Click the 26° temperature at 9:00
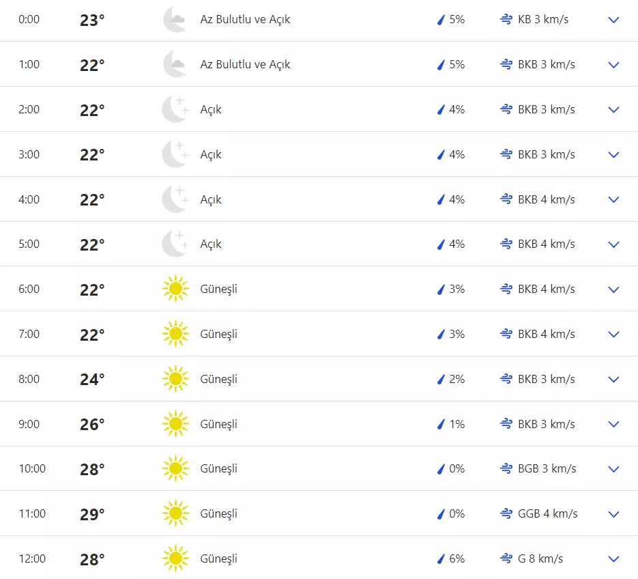The height and width of the screenshot is (579, 638). [x=92, y=425]
